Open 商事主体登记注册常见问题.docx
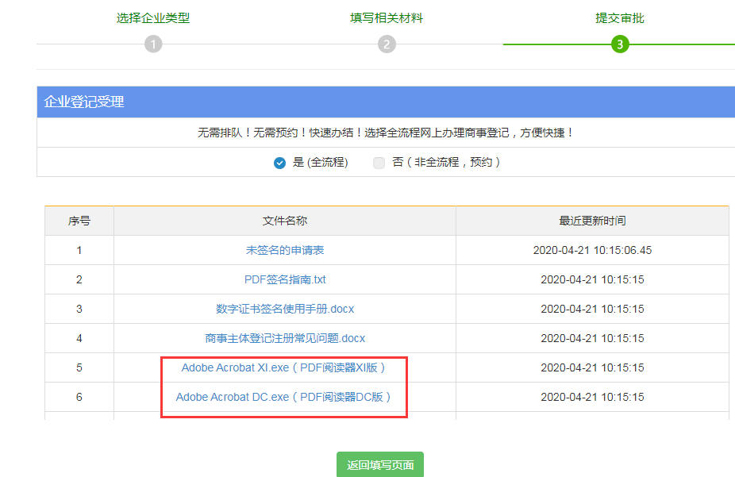The width and height of the screenshot is (735, 477). pyautogui.click(x=285, y=338)
